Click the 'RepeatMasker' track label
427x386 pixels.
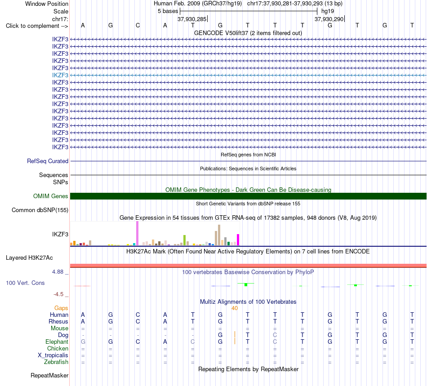tap(49, 375)
